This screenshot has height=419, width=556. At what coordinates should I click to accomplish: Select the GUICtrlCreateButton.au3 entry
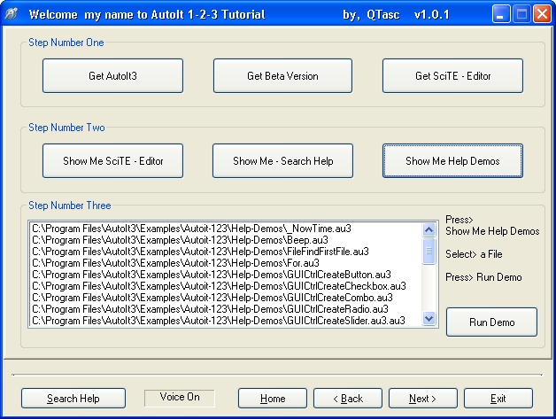[226, 275]
